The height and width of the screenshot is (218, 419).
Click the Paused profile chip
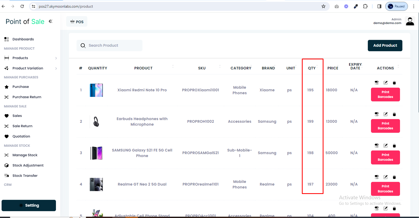[x=397, y=6]
